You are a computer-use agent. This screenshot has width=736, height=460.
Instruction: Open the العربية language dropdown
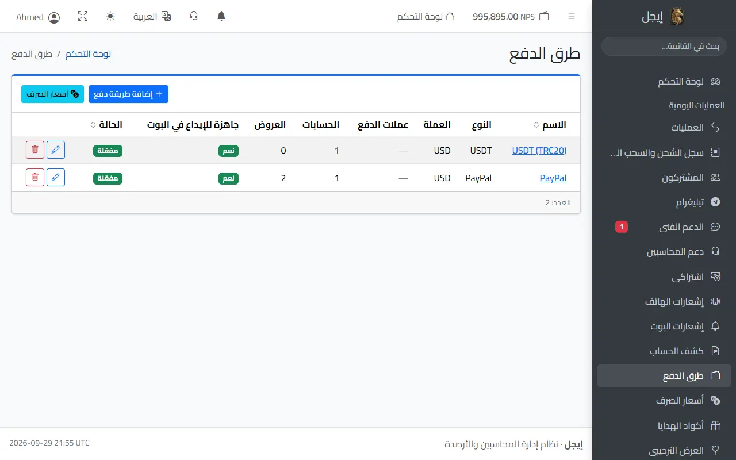(152, 17)
